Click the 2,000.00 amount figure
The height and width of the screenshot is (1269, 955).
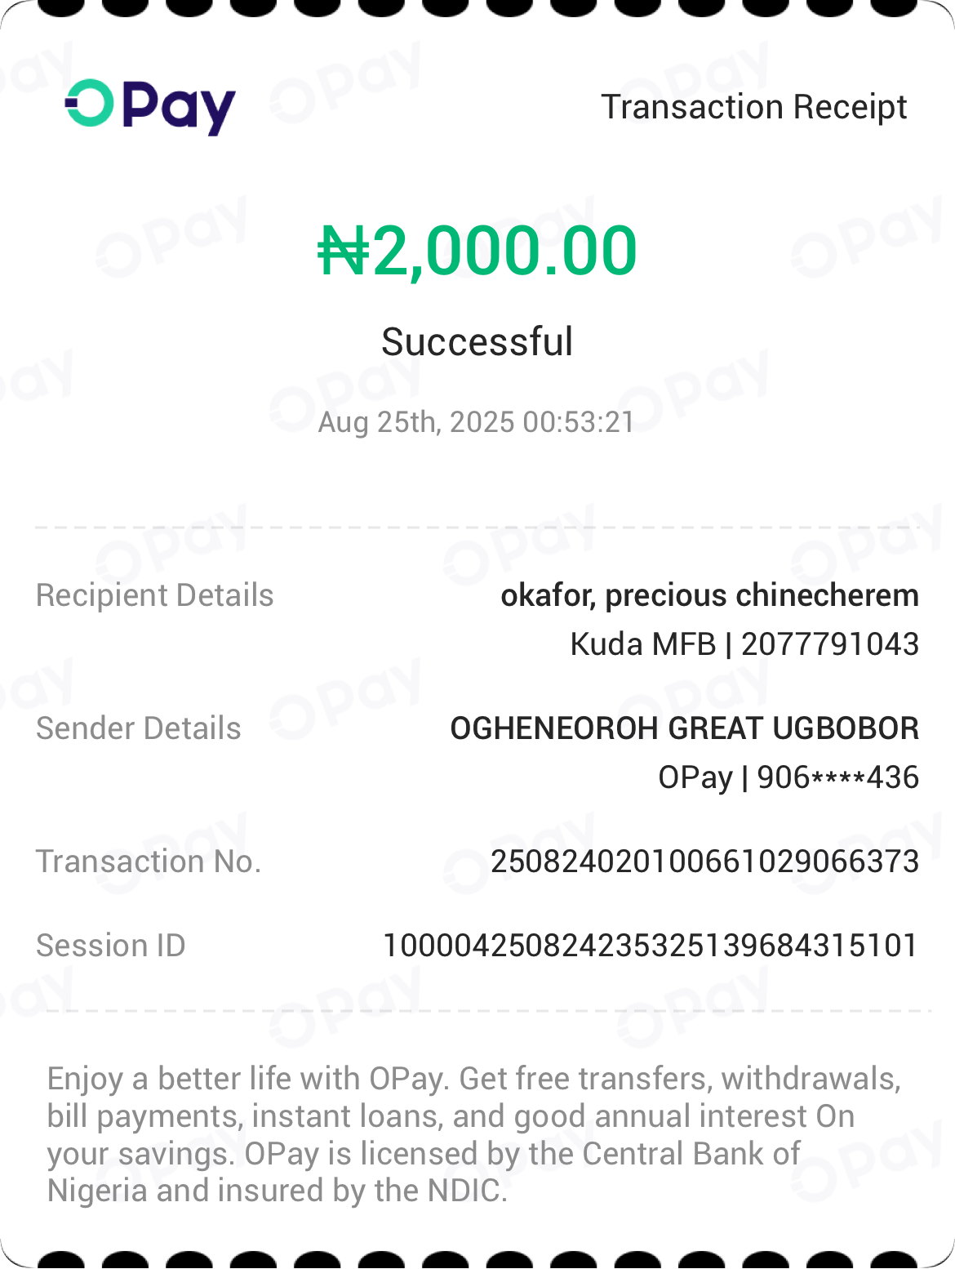[504, 251]
